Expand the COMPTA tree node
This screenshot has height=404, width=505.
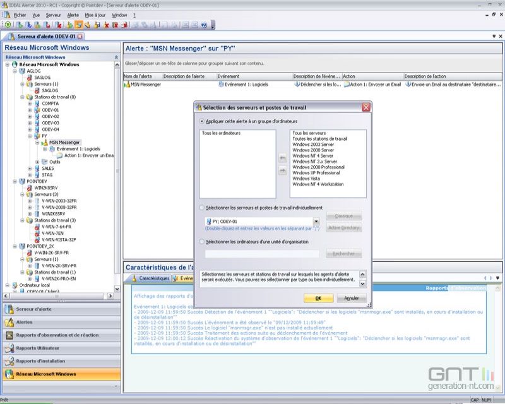pos(30,104)
